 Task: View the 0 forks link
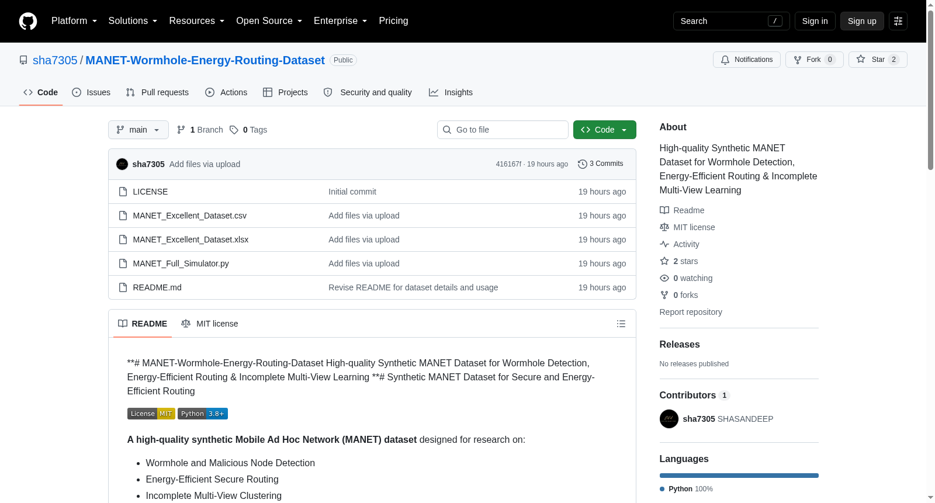(x=679, y=295)
